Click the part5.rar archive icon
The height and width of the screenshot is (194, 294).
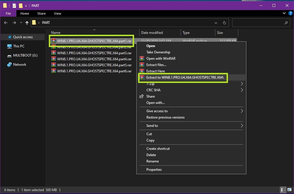click(54, 65)
